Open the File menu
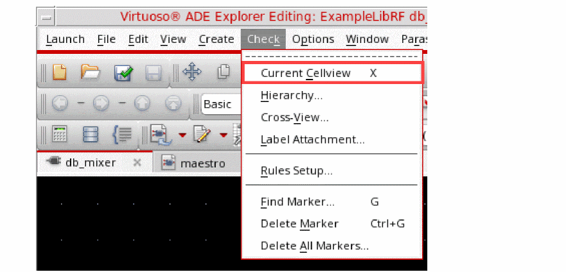Viewport: 566px width, 272px height. coord(107,39)
